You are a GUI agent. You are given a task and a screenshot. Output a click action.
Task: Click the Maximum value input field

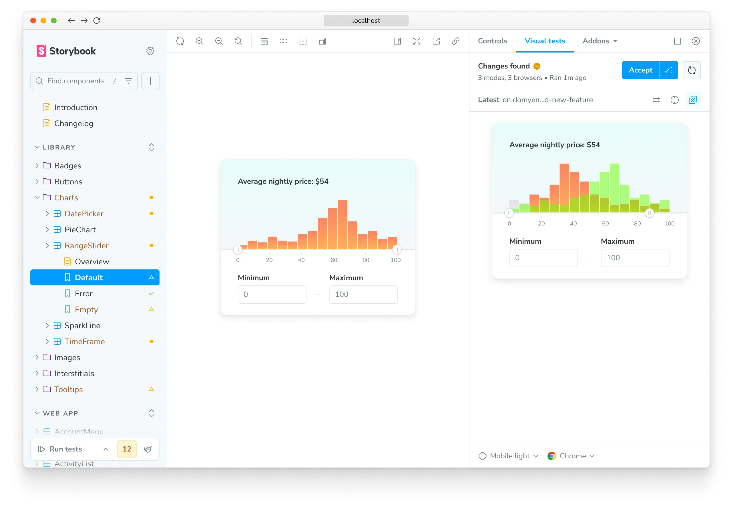point(363,295)
